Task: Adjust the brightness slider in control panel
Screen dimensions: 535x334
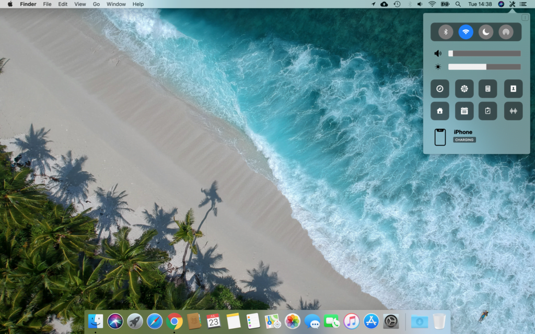Action: click(x=484, y=67)
